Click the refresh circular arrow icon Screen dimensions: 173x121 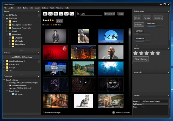[72, 14]
